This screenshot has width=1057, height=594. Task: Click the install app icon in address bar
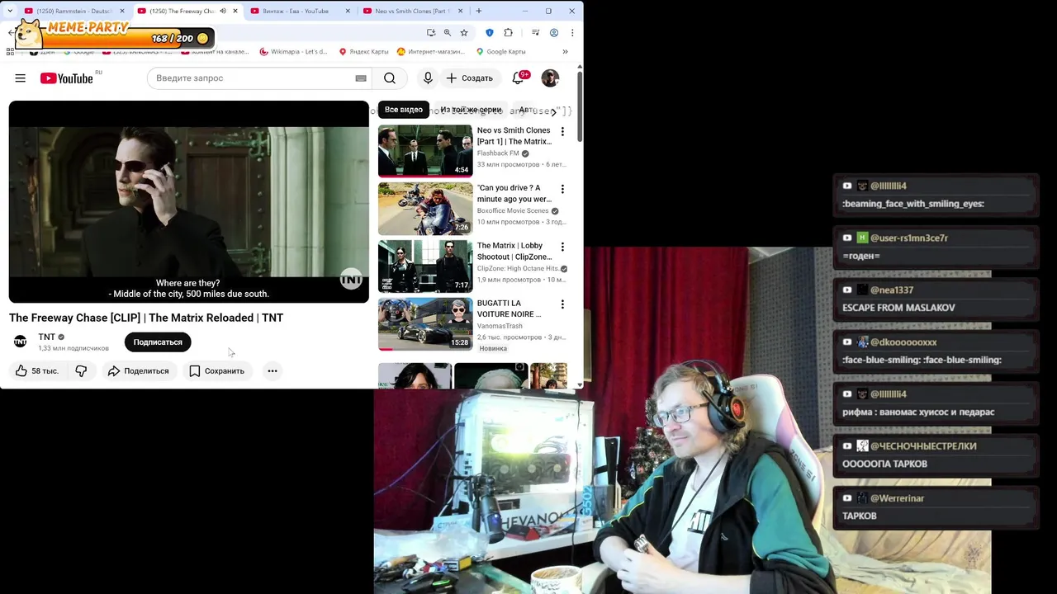point(431,33)
